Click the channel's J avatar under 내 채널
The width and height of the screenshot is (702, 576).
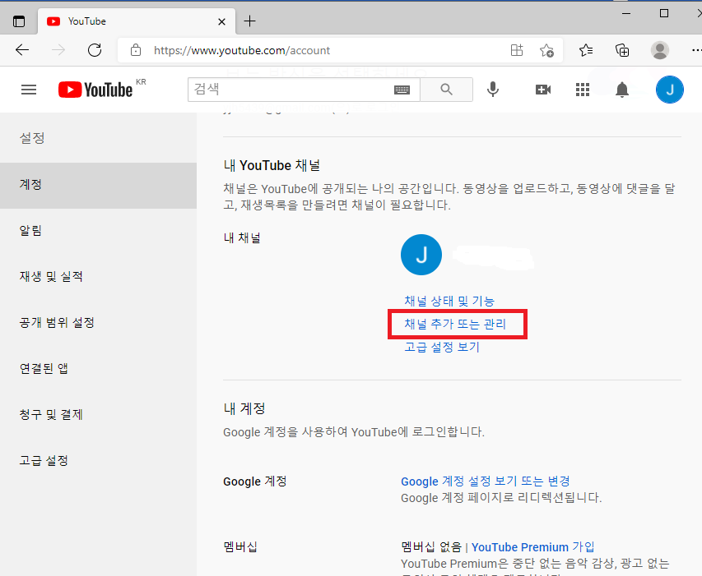point(421,255)
